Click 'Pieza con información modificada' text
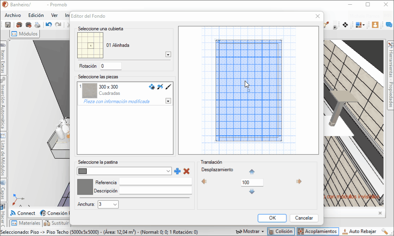Viewport: 394px width, 236px height. (116, 101)
